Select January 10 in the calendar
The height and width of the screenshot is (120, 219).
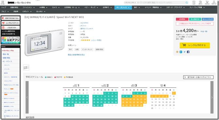pos(72,96)
